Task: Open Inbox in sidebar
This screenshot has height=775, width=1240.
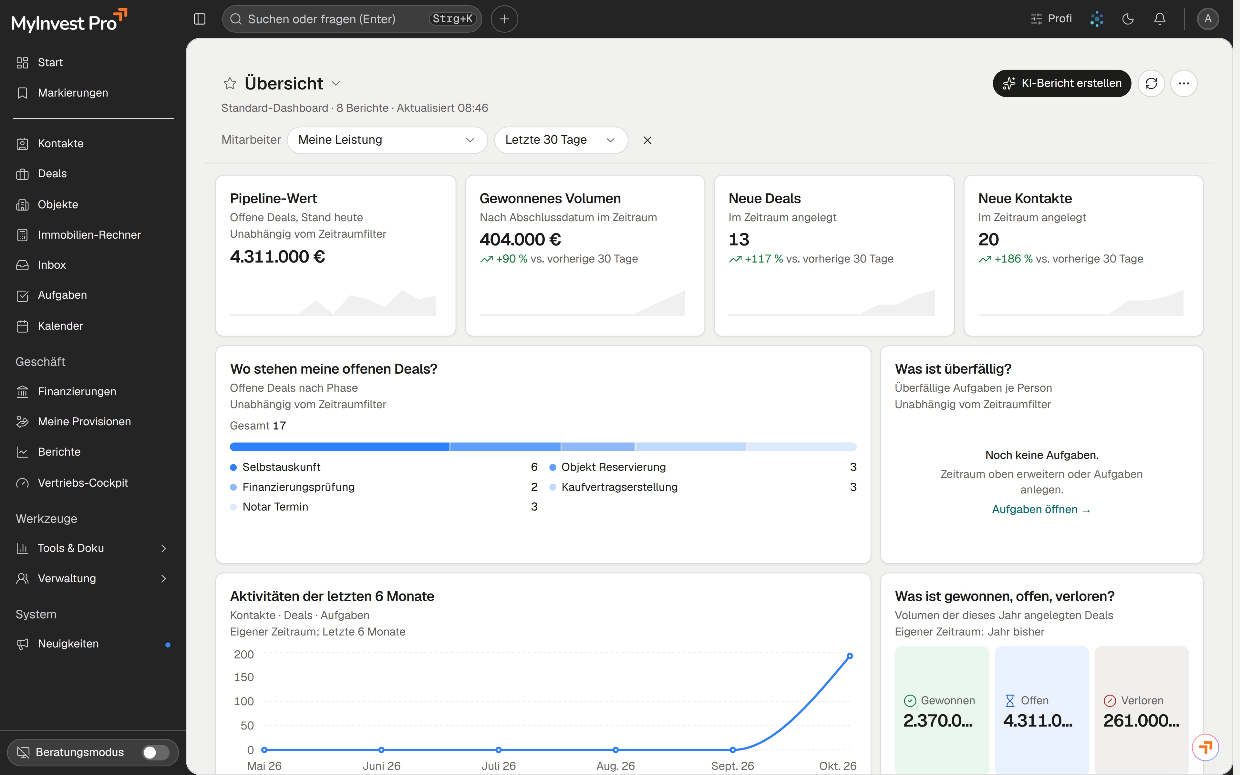Action: 93,265
